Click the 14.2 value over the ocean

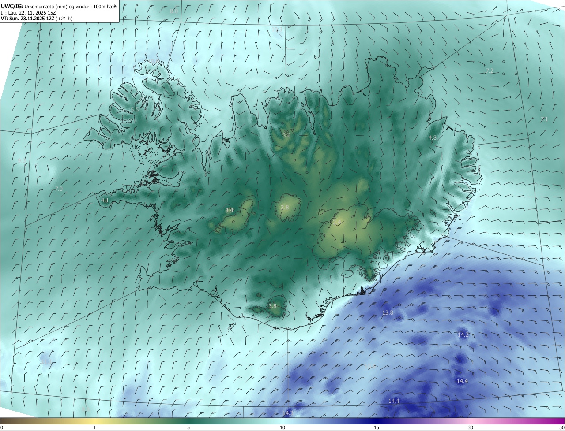coord(463,335)
